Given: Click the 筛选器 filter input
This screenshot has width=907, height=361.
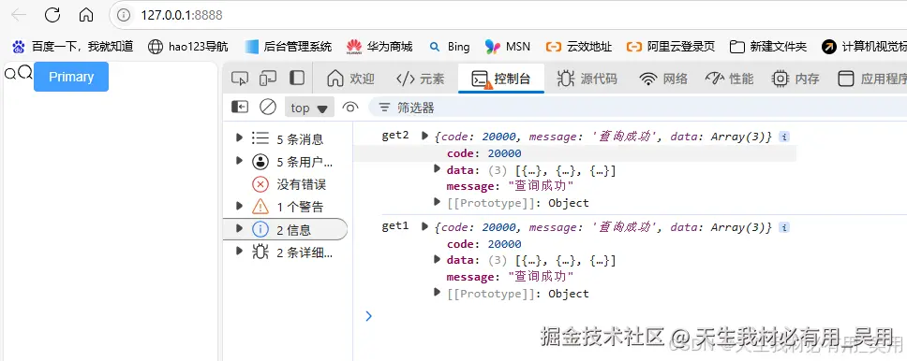Looking at the screenshot, I should pyautogui.click(x=636, y=108).
